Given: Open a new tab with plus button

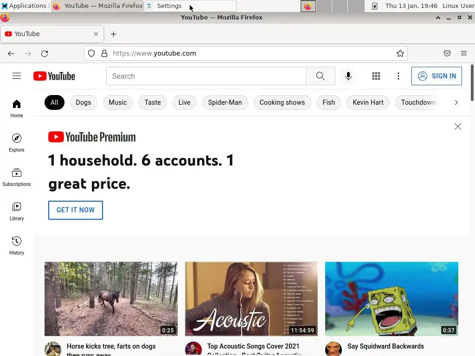Looking at the screenshot, I should click(113, 34).
